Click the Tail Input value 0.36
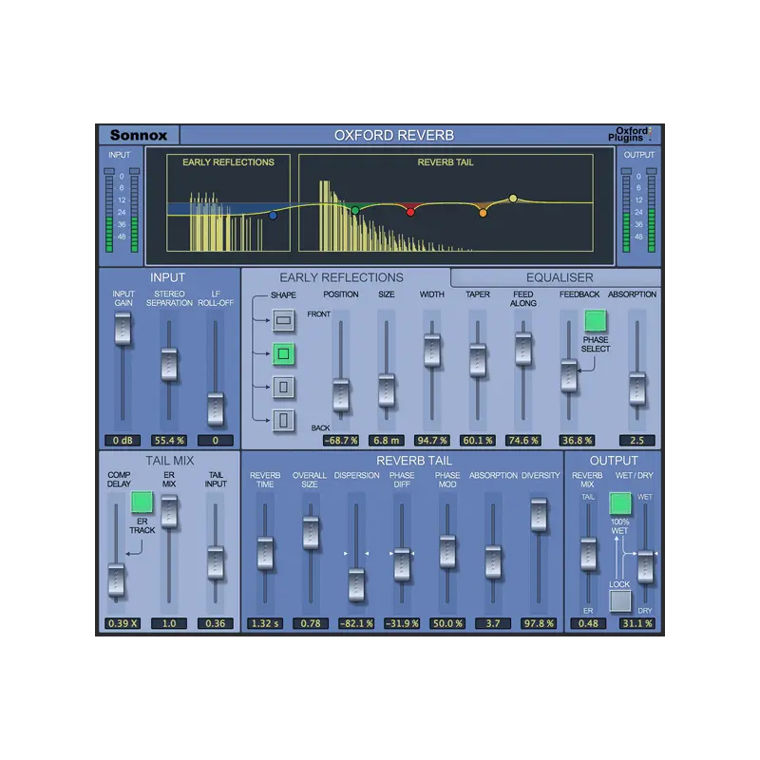The image size is (760, 760). (x=216, y=624)
